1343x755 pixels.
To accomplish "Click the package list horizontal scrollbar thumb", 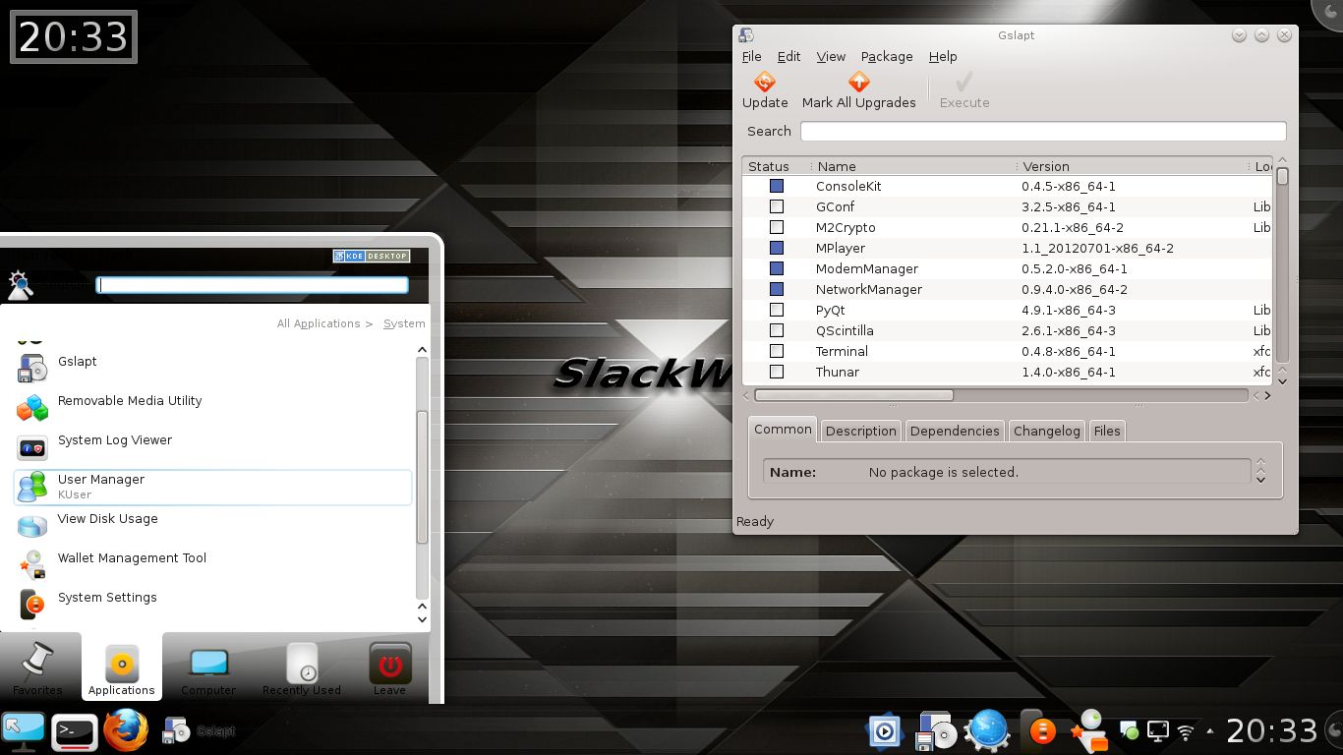I will pos(853,395).
